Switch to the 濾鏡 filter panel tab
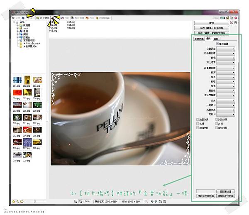Image resolution: width=249 pixels, height=215 pixels. [208, 39]
